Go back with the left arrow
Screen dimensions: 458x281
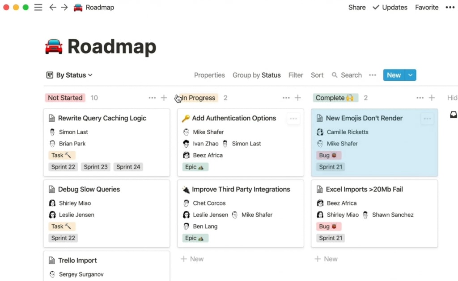click(x=53, y=8)
